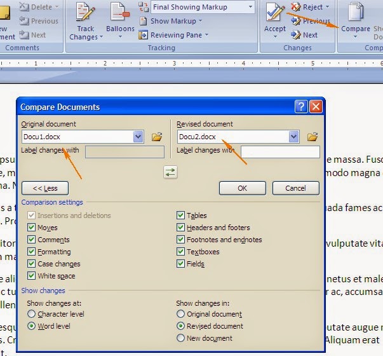This screenshot has width=383, height=356.
Task: Uncheck the Comments checkbox
Action: [x=31, y=240]
